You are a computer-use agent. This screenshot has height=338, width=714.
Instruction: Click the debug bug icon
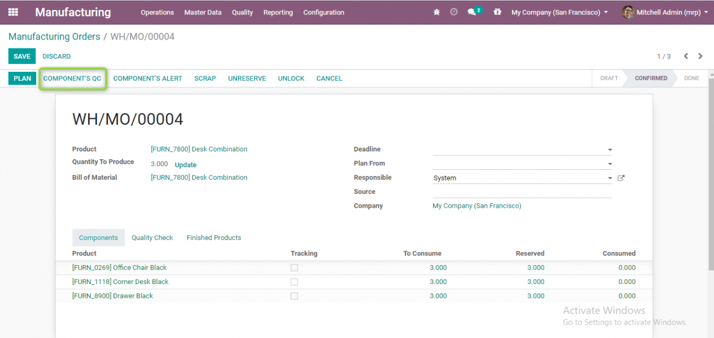point(437,12)
